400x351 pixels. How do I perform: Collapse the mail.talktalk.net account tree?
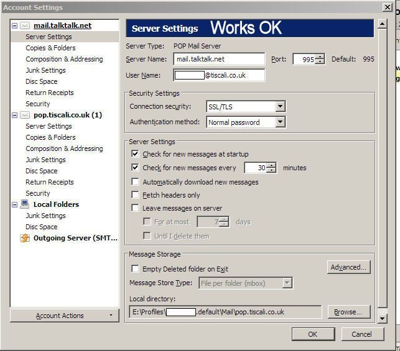click(15, 25)
